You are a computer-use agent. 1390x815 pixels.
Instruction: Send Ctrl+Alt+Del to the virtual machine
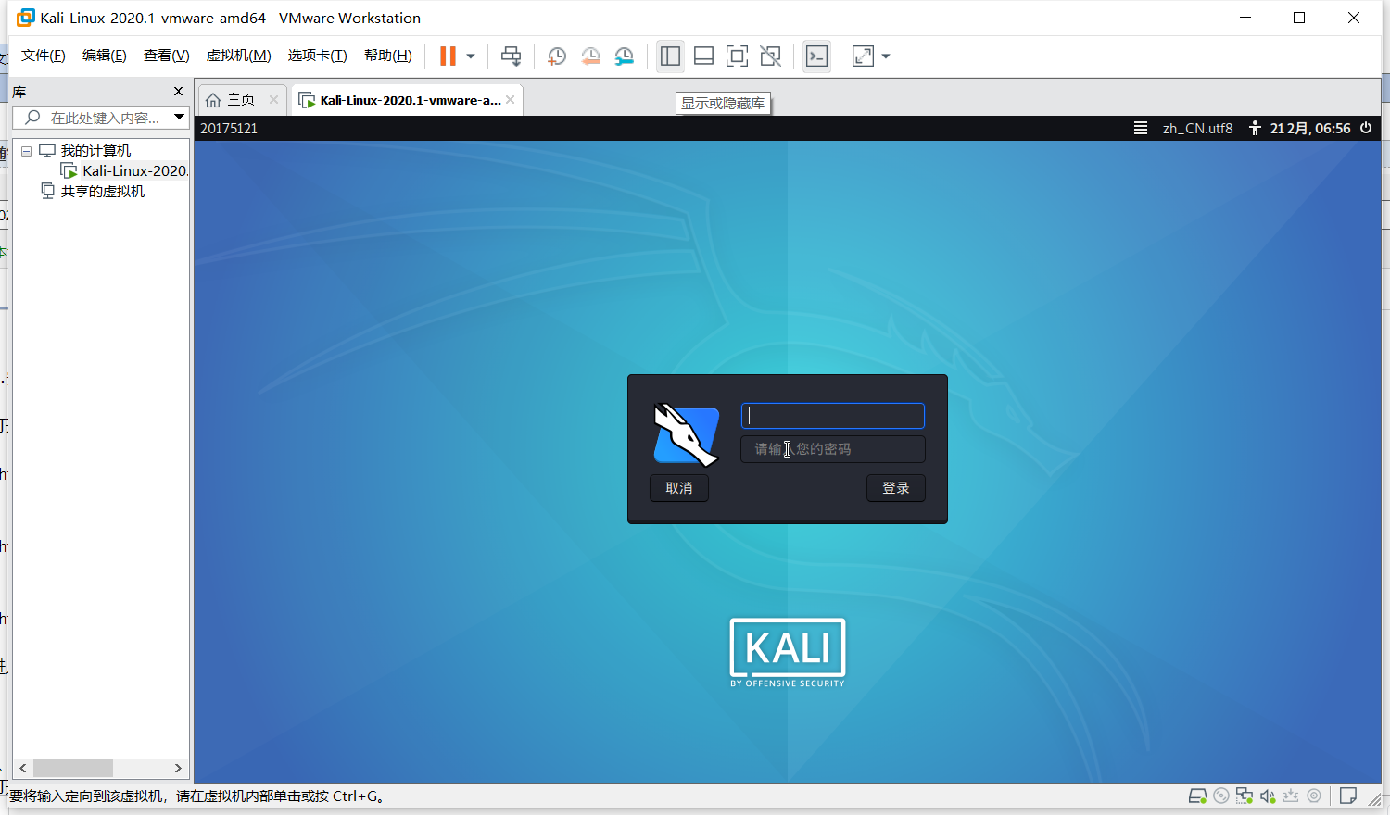tap(511, 56)
